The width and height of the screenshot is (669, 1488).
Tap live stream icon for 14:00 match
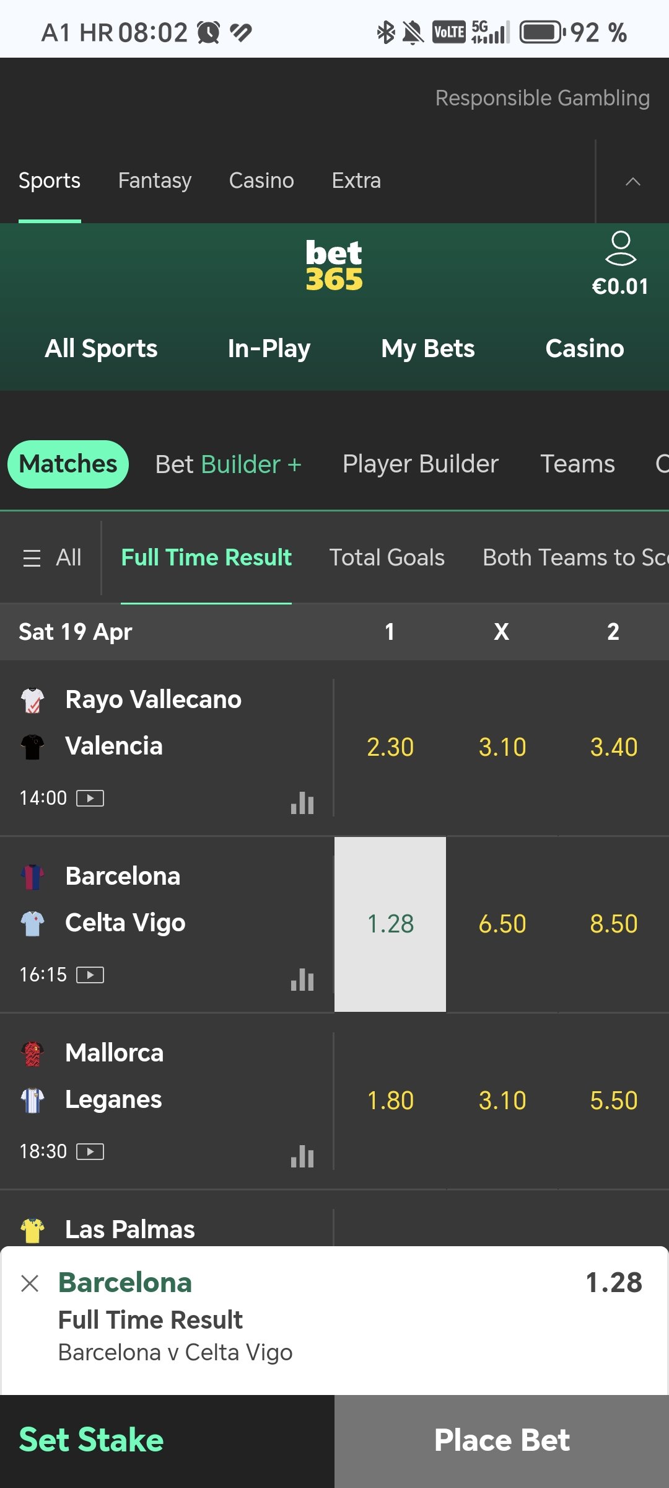coord(90,798)
